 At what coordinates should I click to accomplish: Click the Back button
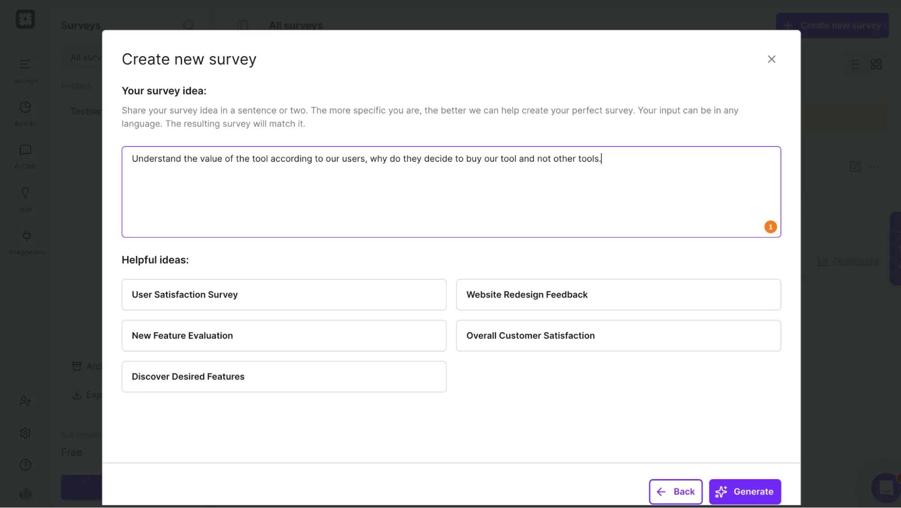(x=675, y=491)
